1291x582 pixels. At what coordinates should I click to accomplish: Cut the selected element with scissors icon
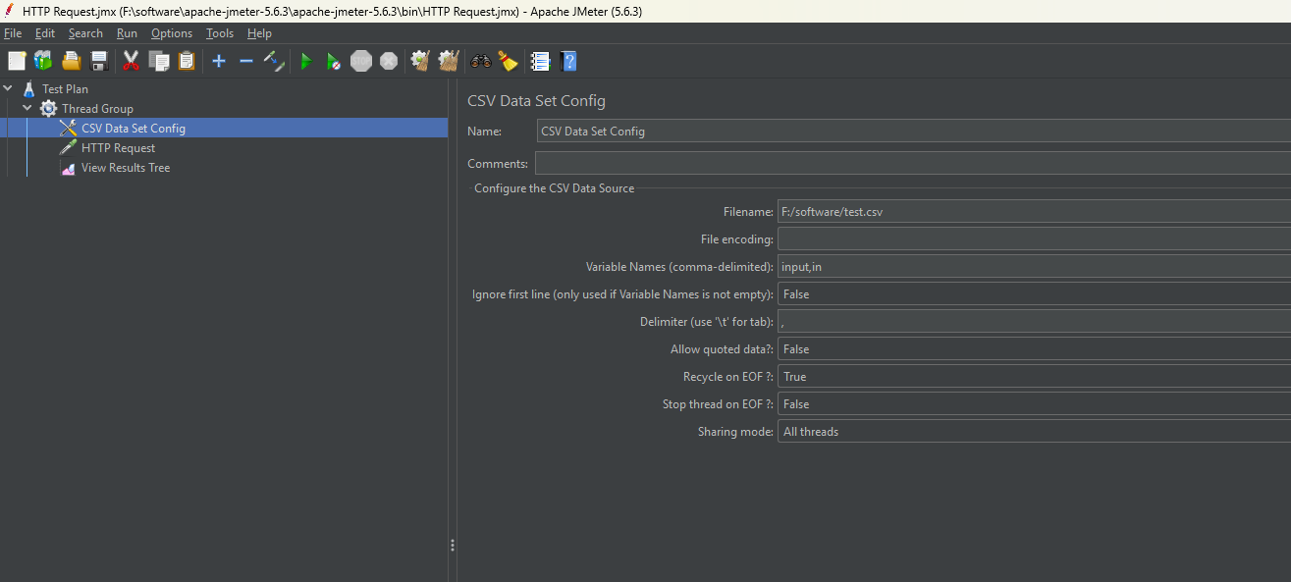(x=131, y=61)
